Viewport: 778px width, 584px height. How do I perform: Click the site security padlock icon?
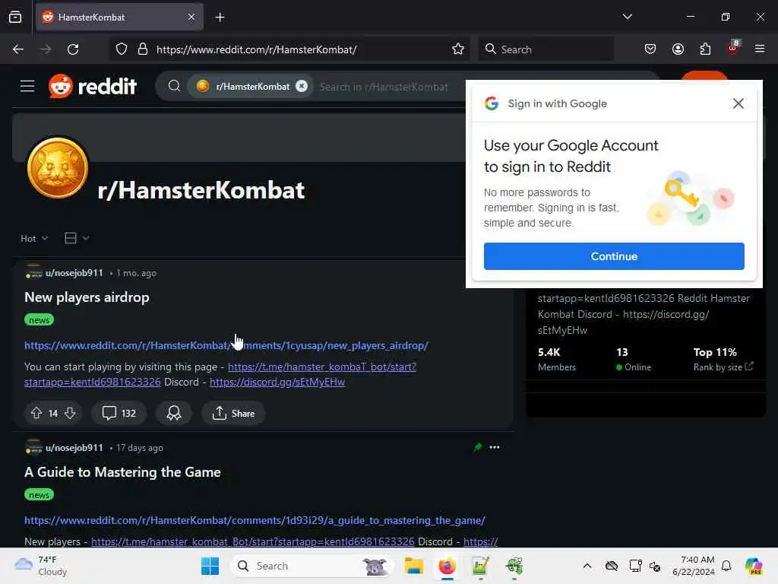(x=143, y=49)
